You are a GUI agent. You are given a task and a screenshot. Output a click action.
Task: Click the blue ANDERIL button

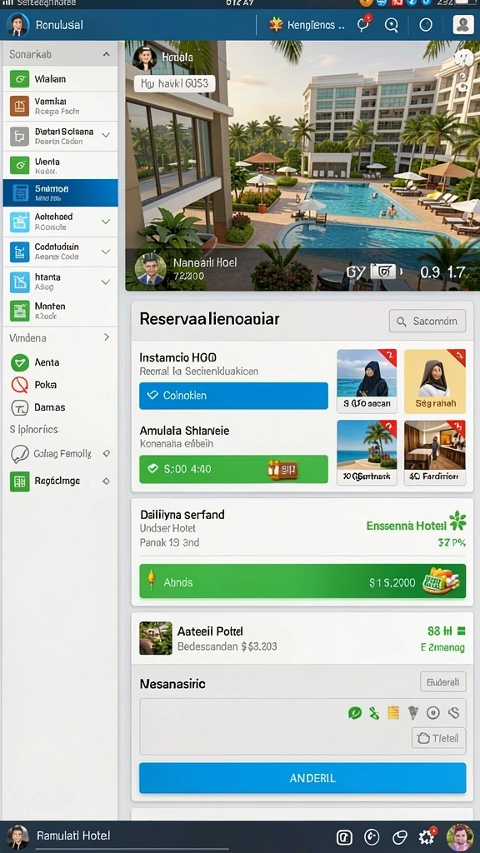[x=302, y=778]
